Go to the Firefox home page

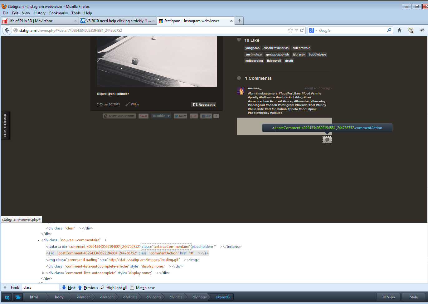399,30
